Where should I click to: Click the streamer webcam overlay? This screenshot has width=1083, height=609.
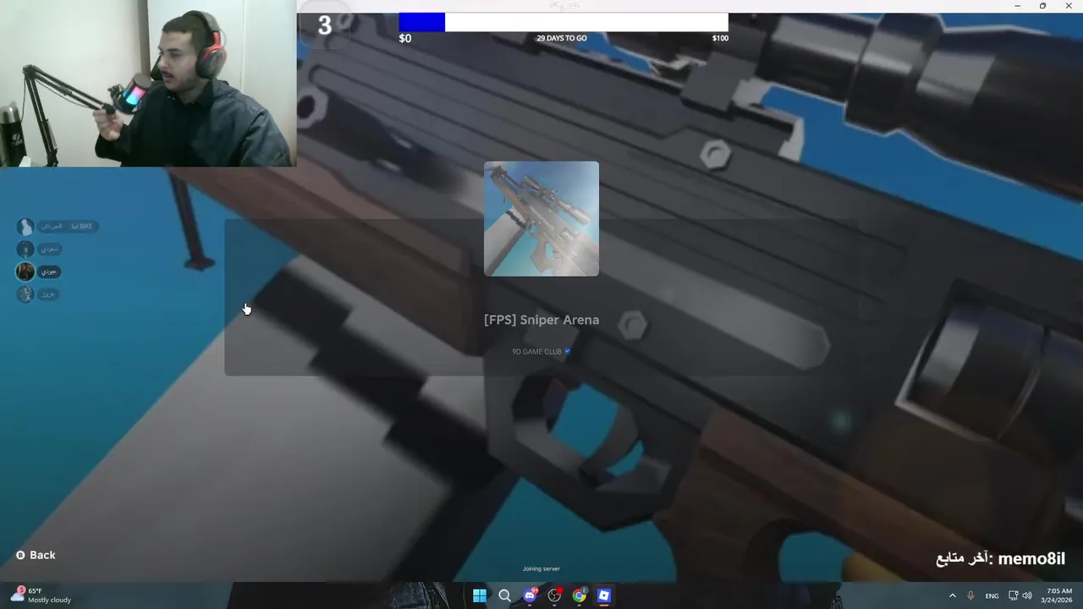tap(148, 83)
